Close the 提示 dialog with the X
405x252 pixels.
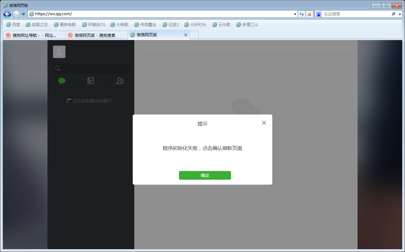(x=264, y=123)
